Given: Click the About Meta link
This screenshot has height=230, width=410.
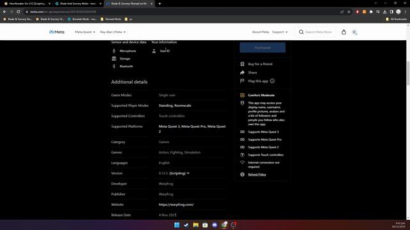Looking at the screenshot, I should 260,32.
